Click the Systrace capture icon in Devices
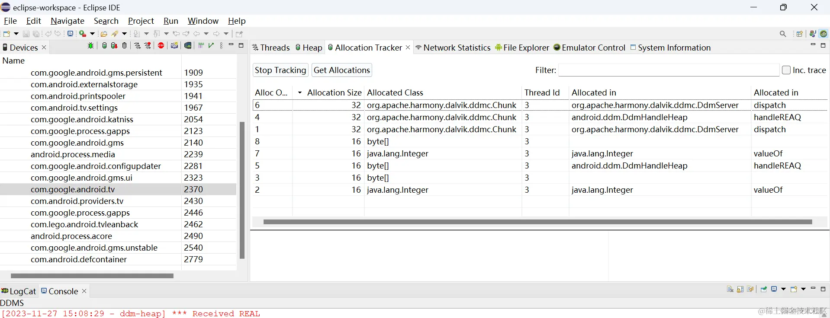The height and width of the screenshot is (318, 830). click(x=201, y=45)
